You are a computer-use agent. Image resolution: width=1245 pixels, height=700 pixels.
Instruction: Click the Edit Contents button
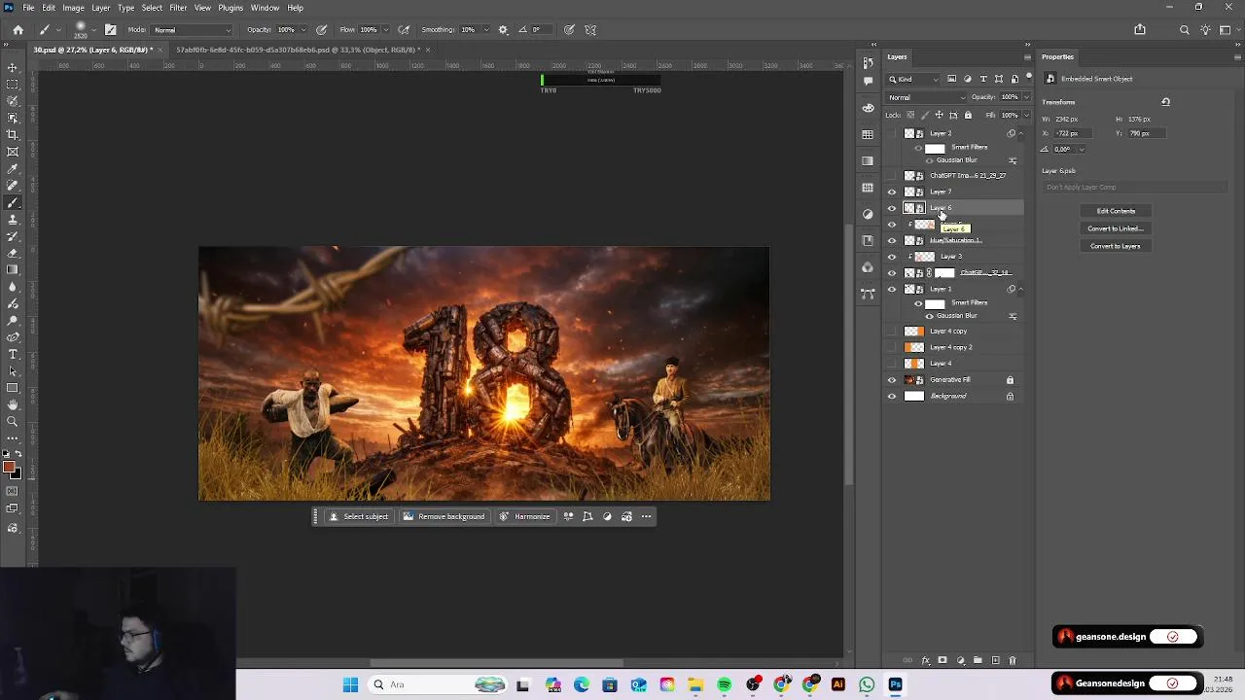(x=1116, y=211)
